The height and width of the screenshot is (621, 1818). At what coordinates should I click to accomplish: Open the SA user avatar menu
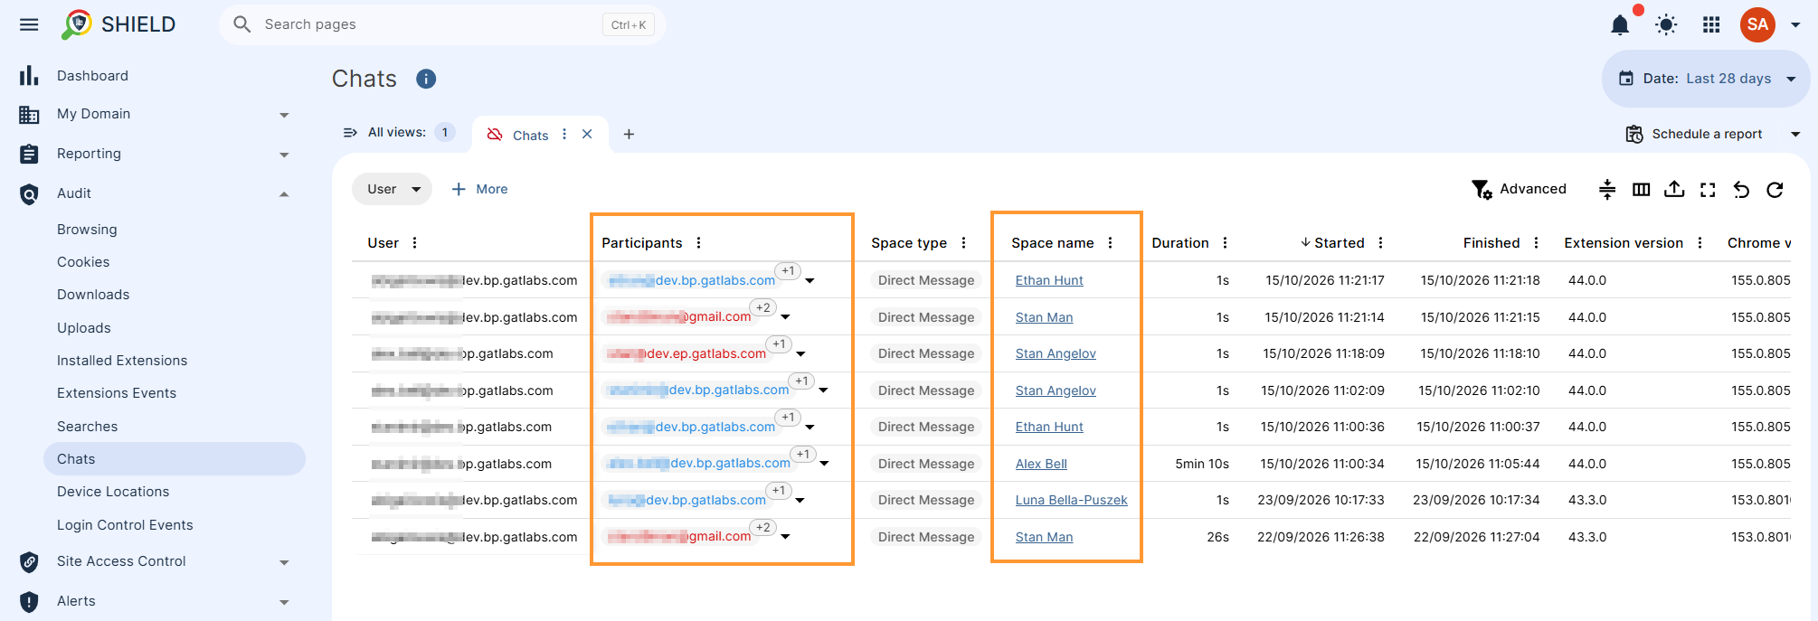point(1757,24)
